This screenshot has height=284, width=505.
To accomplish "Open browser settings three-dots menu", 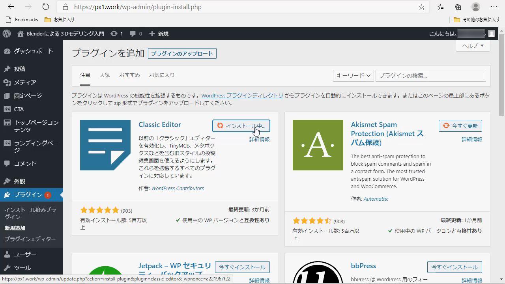I will [494, 7].
